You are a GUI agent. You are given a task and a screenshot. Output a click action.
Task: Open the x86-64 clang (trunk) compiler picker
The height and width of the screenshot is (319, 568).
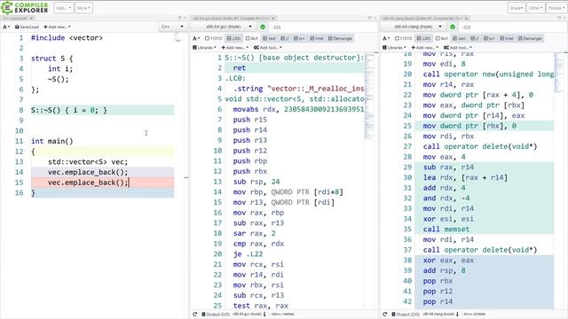pyautogui.click(x=414, y=27)
